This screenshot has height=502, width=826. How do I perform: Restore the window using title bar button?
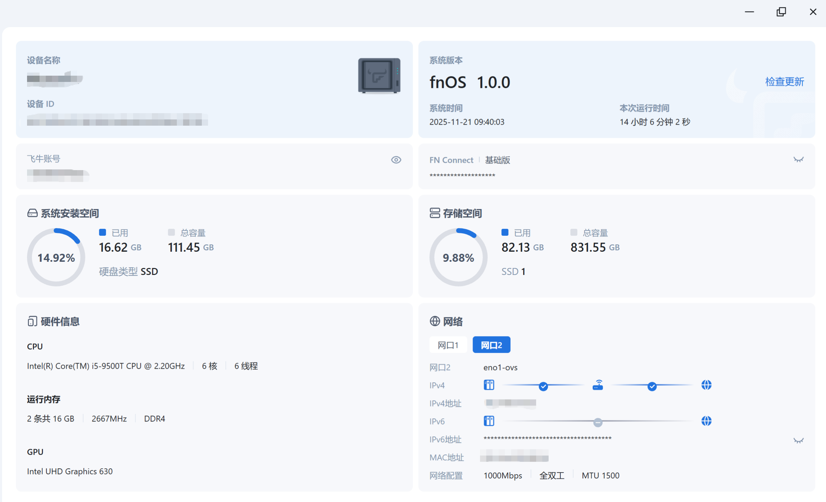(x=781, y=12)
